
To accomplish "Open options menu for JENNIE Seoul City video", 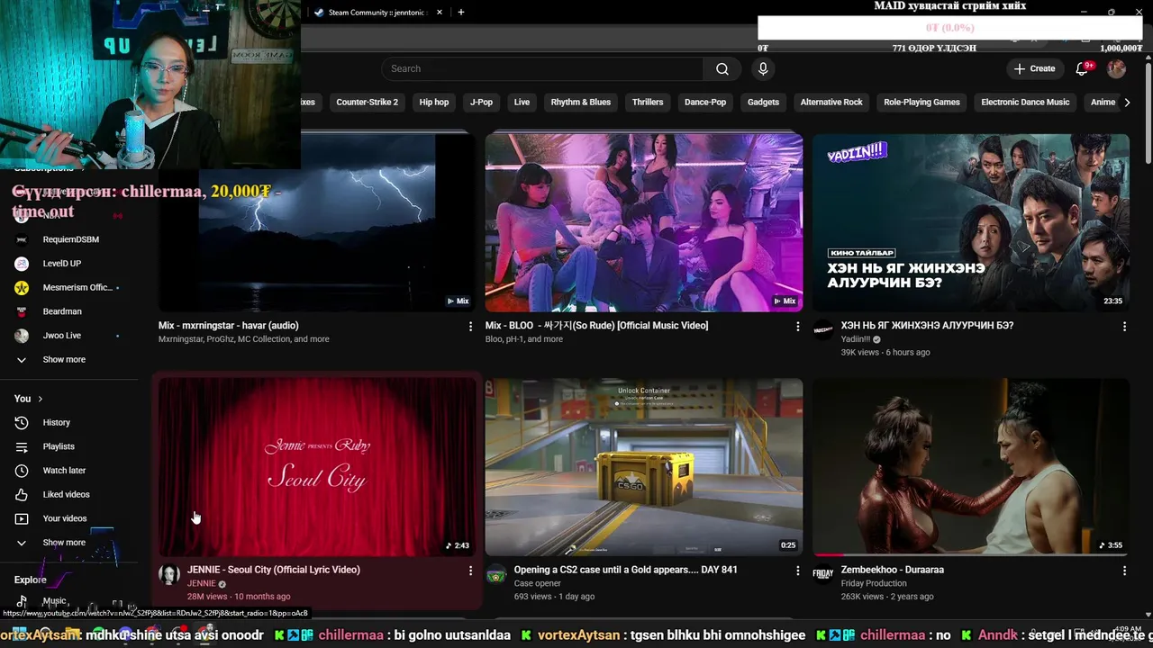I will coord(470,571).
